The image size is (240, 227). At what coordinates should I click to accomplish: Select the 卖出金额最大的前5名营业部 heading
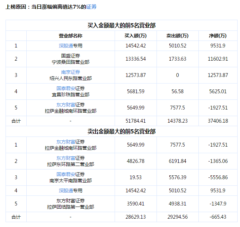tap(122, 132)
